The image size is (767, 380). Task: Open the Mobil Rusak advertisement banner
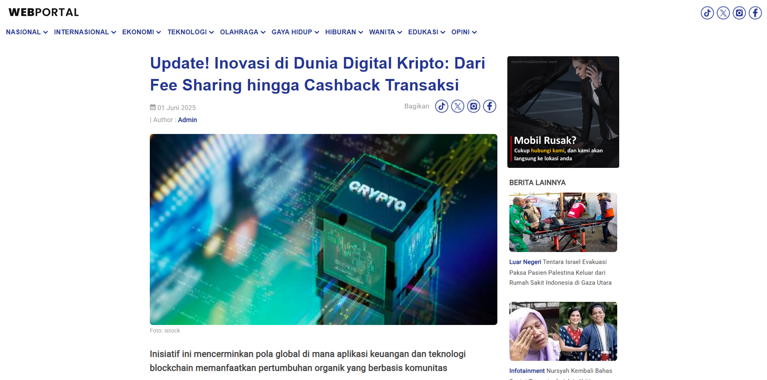pyautogui.click(x=563, y=112)
